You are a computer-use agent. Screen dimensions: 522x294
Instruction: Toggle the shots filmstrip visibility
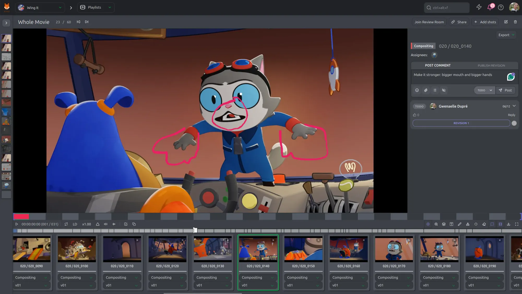tap(500, 224)
